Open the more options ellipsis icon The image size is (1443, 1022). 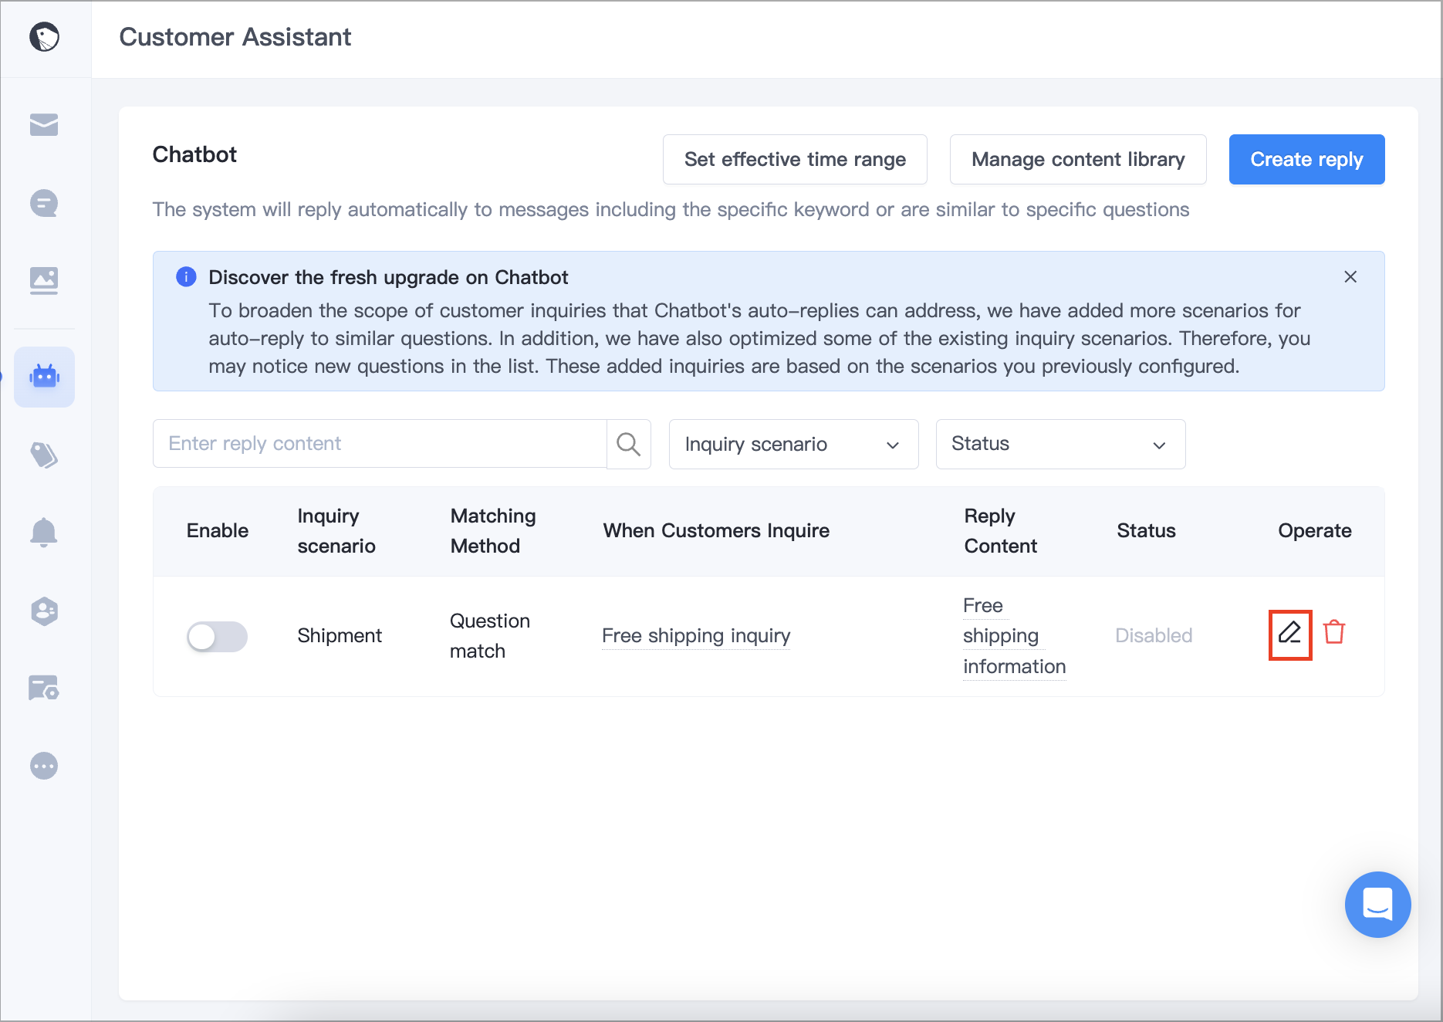pos(44,766)
